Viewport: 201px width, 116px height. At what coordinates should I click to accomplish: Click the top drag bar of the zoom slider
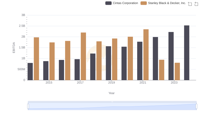(112, 102)
